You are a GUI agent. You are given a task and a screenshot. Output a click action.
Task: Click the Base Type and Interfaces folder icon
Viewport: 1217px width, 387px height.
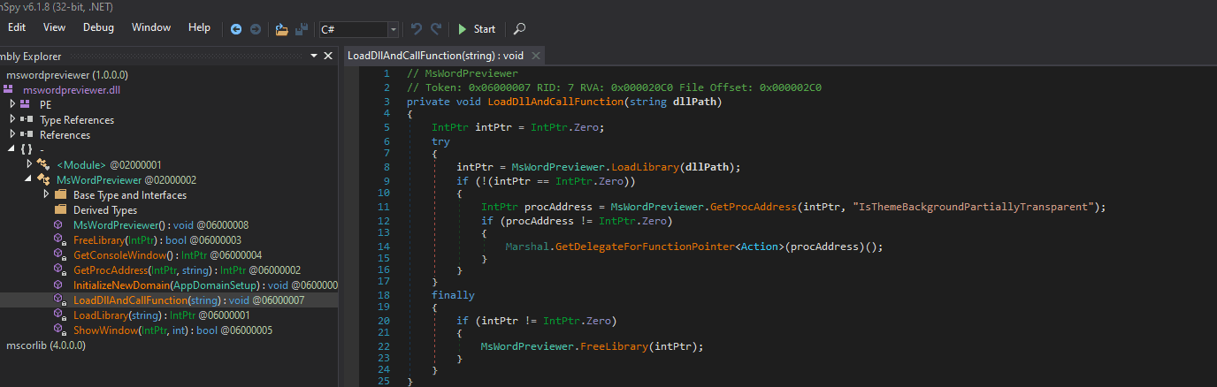pyautogui.click(x=60, y=194)
